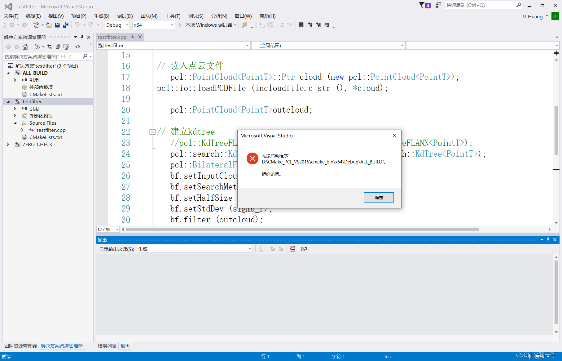Expand the testfilter.cpp tree node

(22, 130)
